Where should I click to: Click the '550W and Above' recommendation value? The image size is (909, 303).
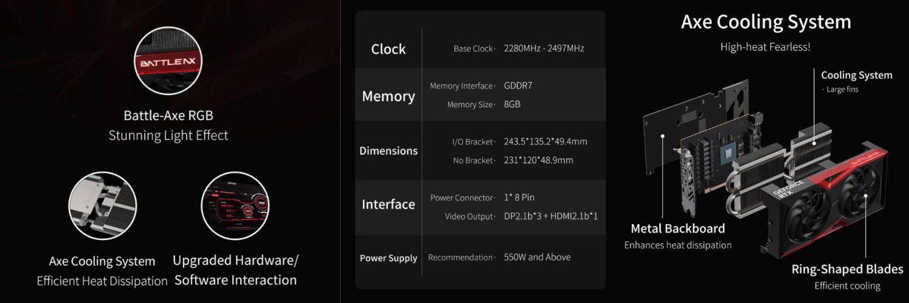click(537, 257)
